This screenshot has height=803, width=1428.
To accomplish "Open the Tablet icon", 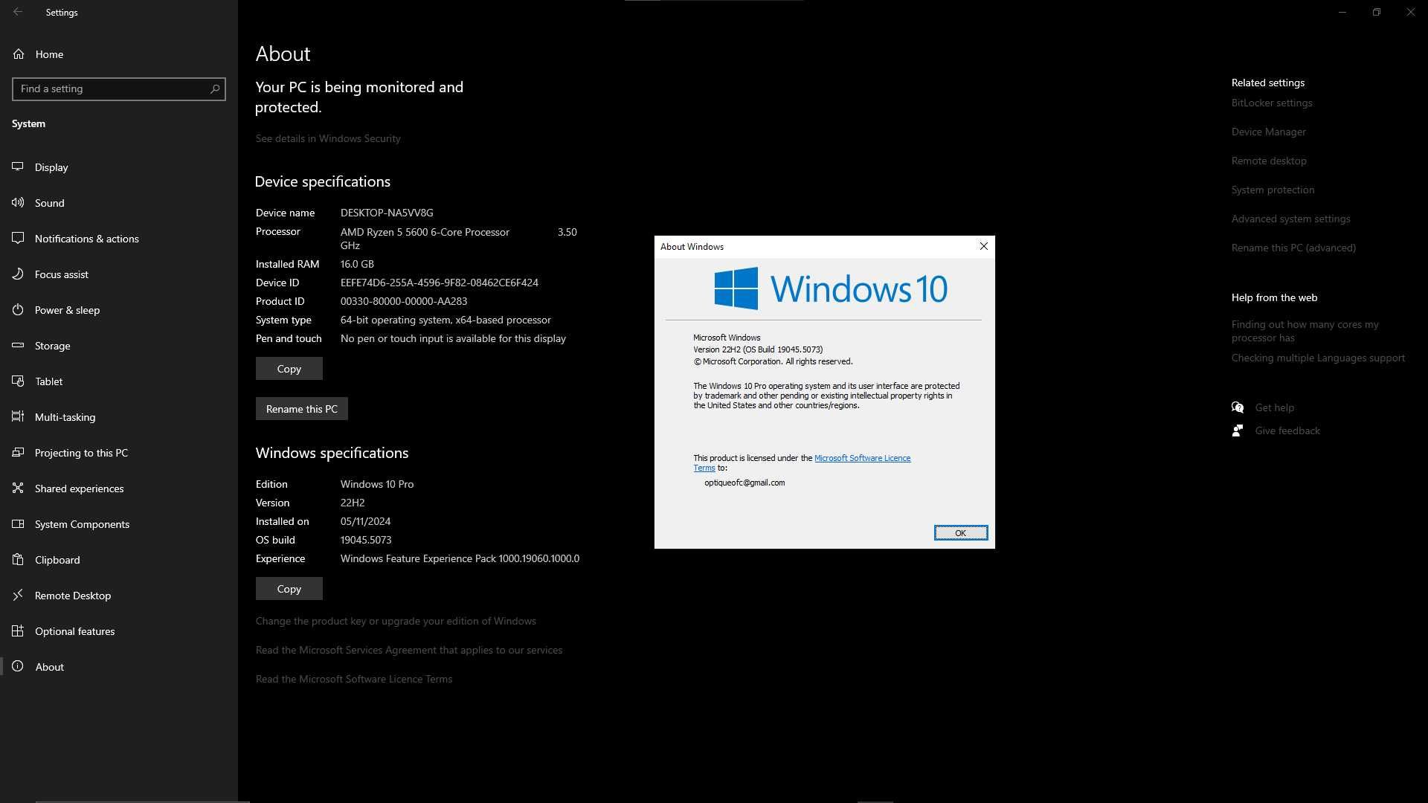I will tap(18, 381).
